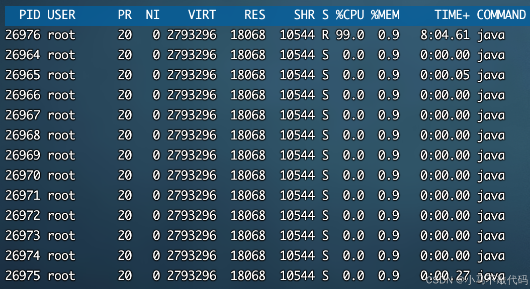Click the root user of PID 26964
530x289 pixels.
coord(61,55)
